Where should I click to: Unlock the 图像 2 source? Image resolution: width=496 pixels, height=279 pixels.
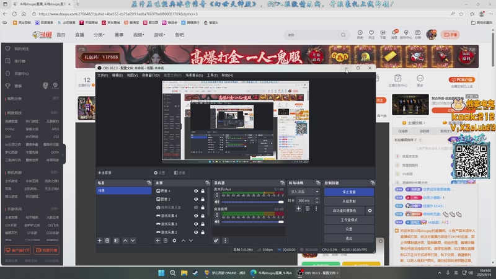coord(203,199)
